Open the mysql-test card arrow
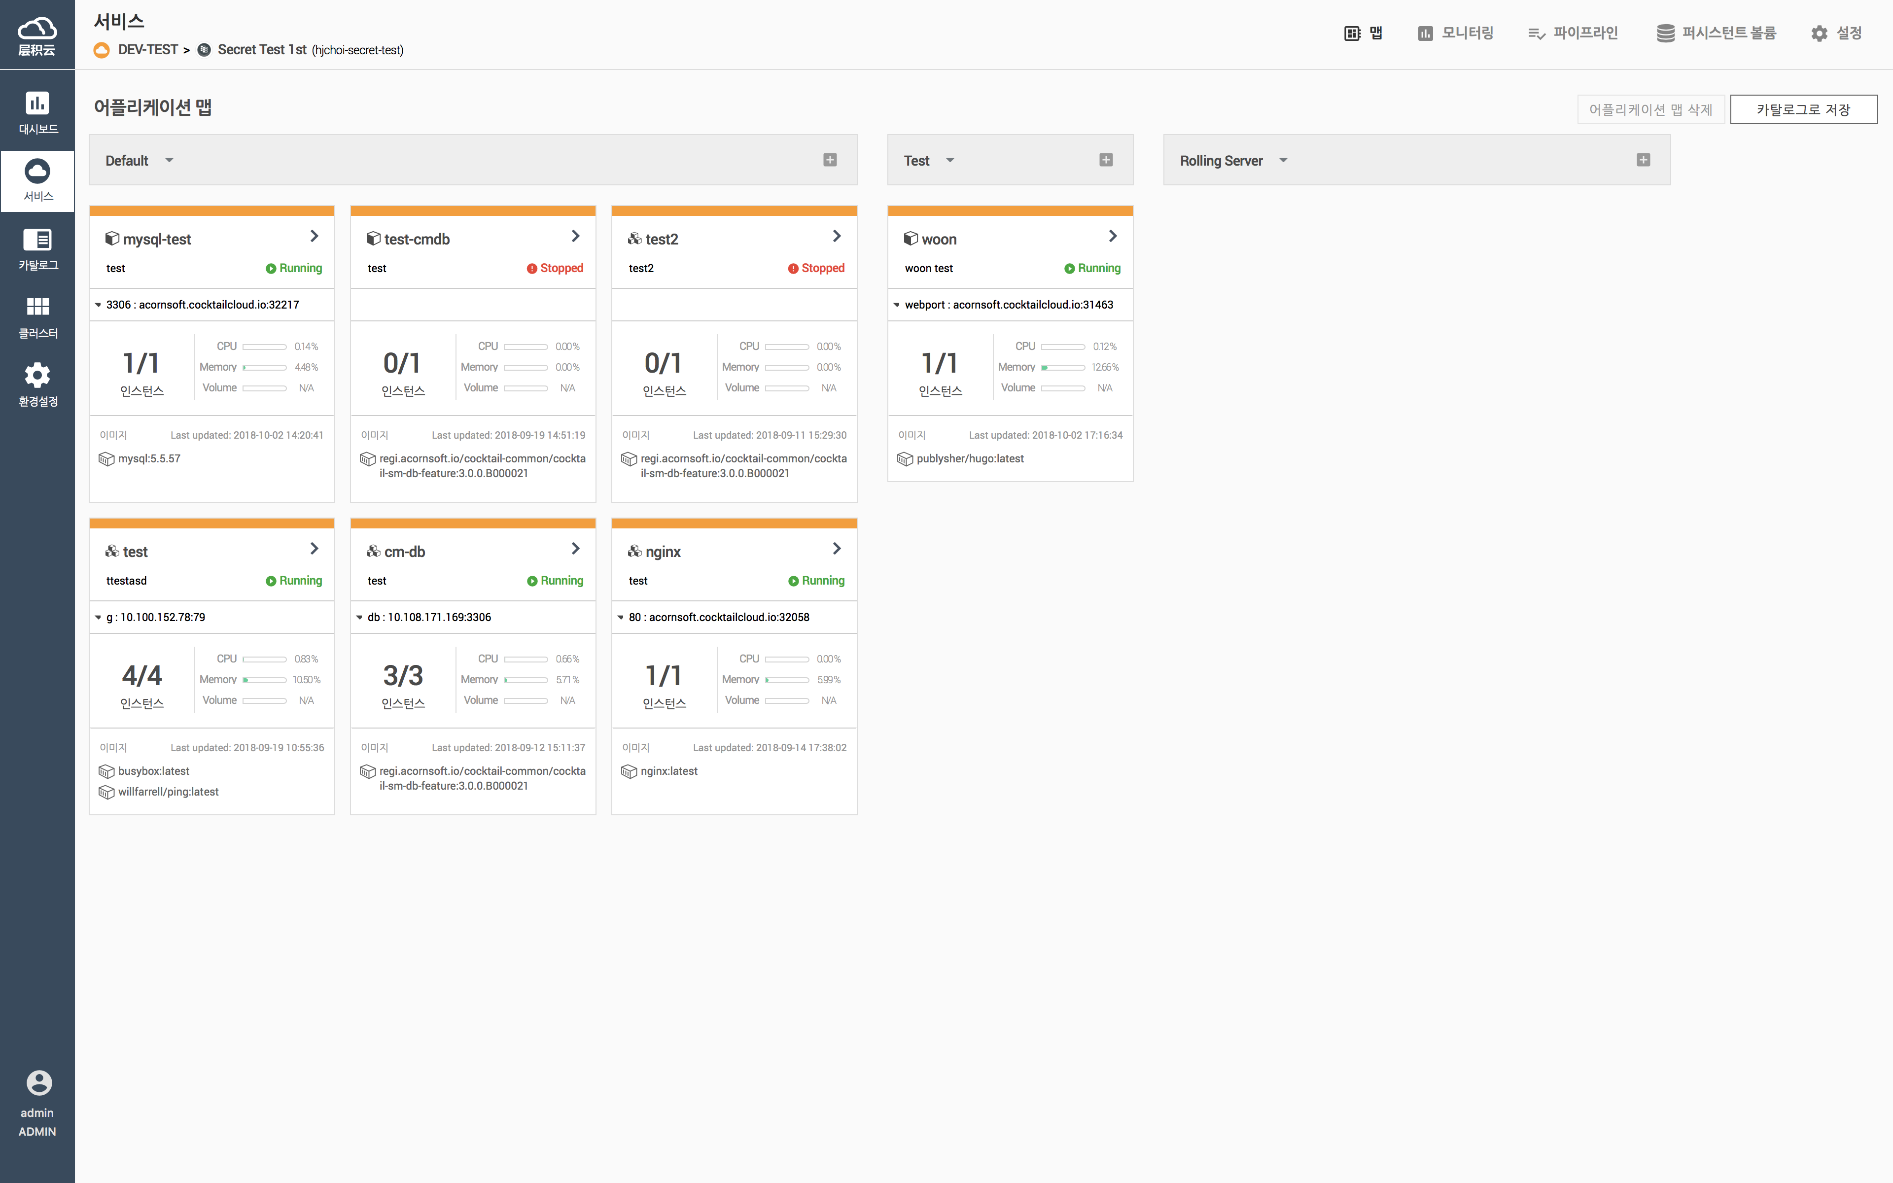Image resolution: width=1893 pixels, height=1183 pixels. (x=315, y=236)
